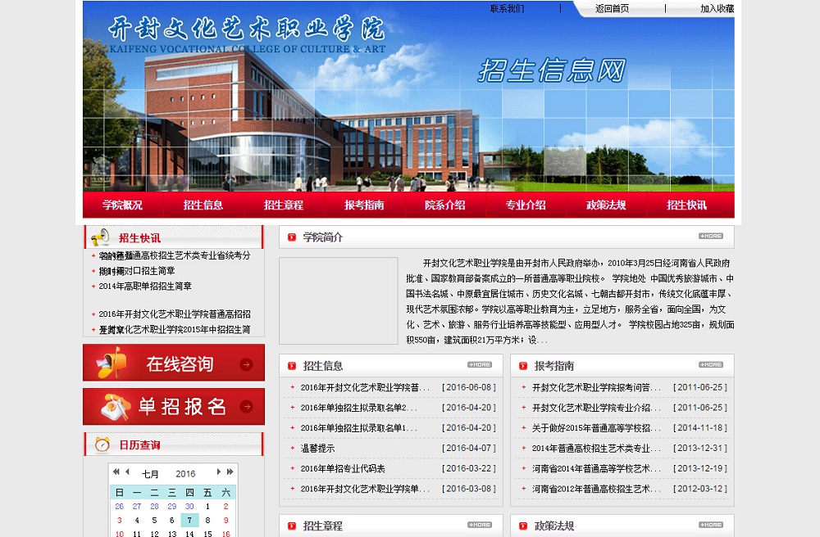Open article 河南省2014年普通高等学校艺术...
The width and height of the screenshot is (820, 537).
tap(596, 468)
